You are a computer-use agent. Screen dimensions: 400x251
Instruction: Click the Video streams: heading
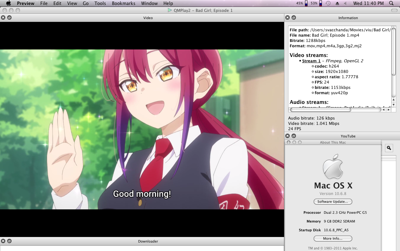[x=309, y=55]
